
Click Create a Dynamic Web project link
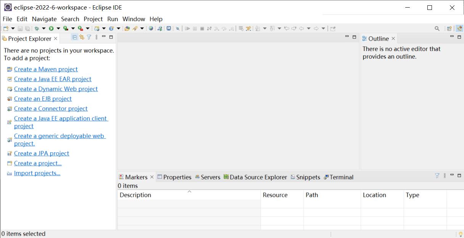56,89
